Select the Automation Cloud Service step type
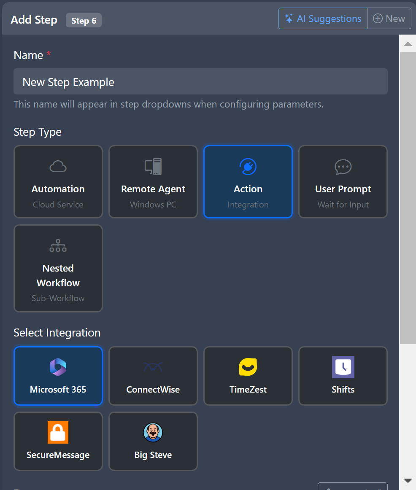Screen dimensions: 416x490 tap(58, 182)
